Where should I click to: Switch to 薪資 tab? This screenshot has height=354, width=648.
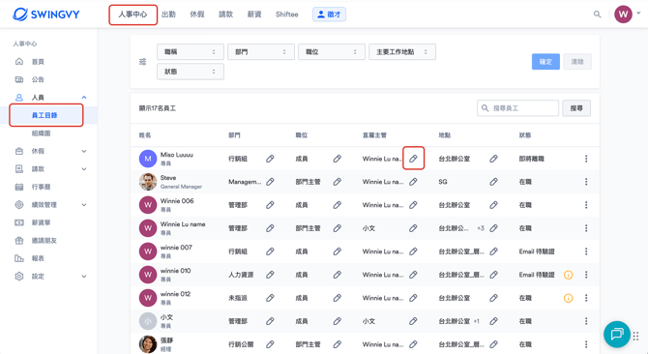[x=254, y=15]
